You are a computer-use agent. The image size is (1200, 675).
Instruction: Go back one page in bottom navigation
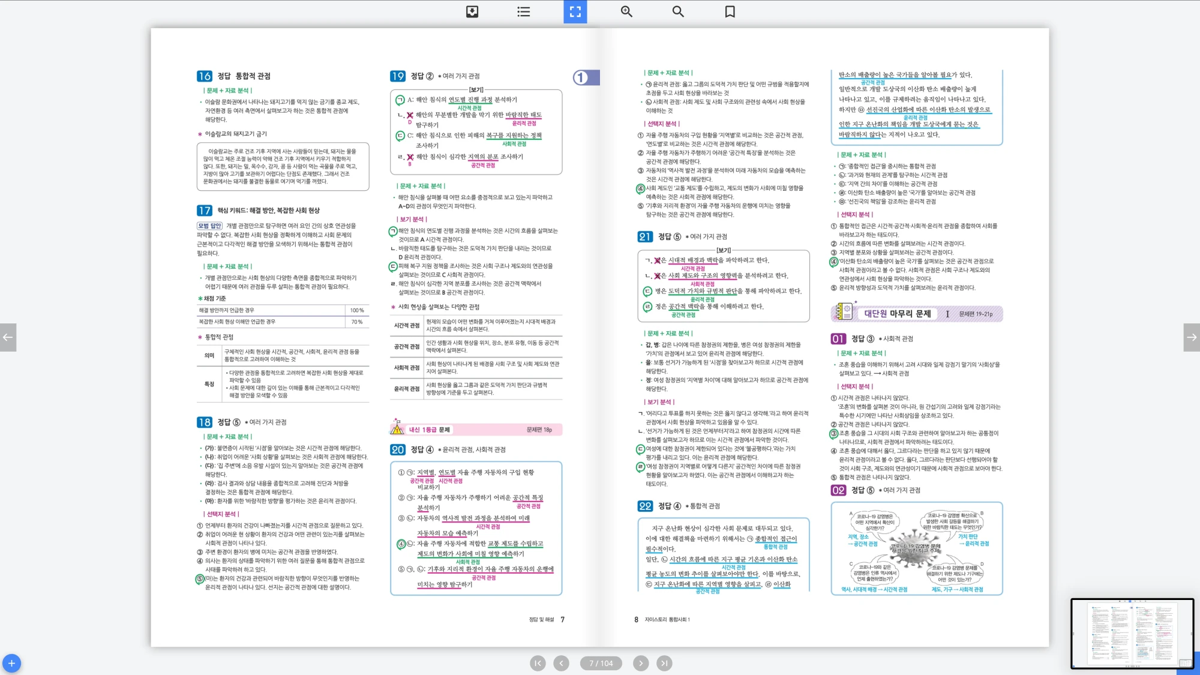(x=561, y=663)
